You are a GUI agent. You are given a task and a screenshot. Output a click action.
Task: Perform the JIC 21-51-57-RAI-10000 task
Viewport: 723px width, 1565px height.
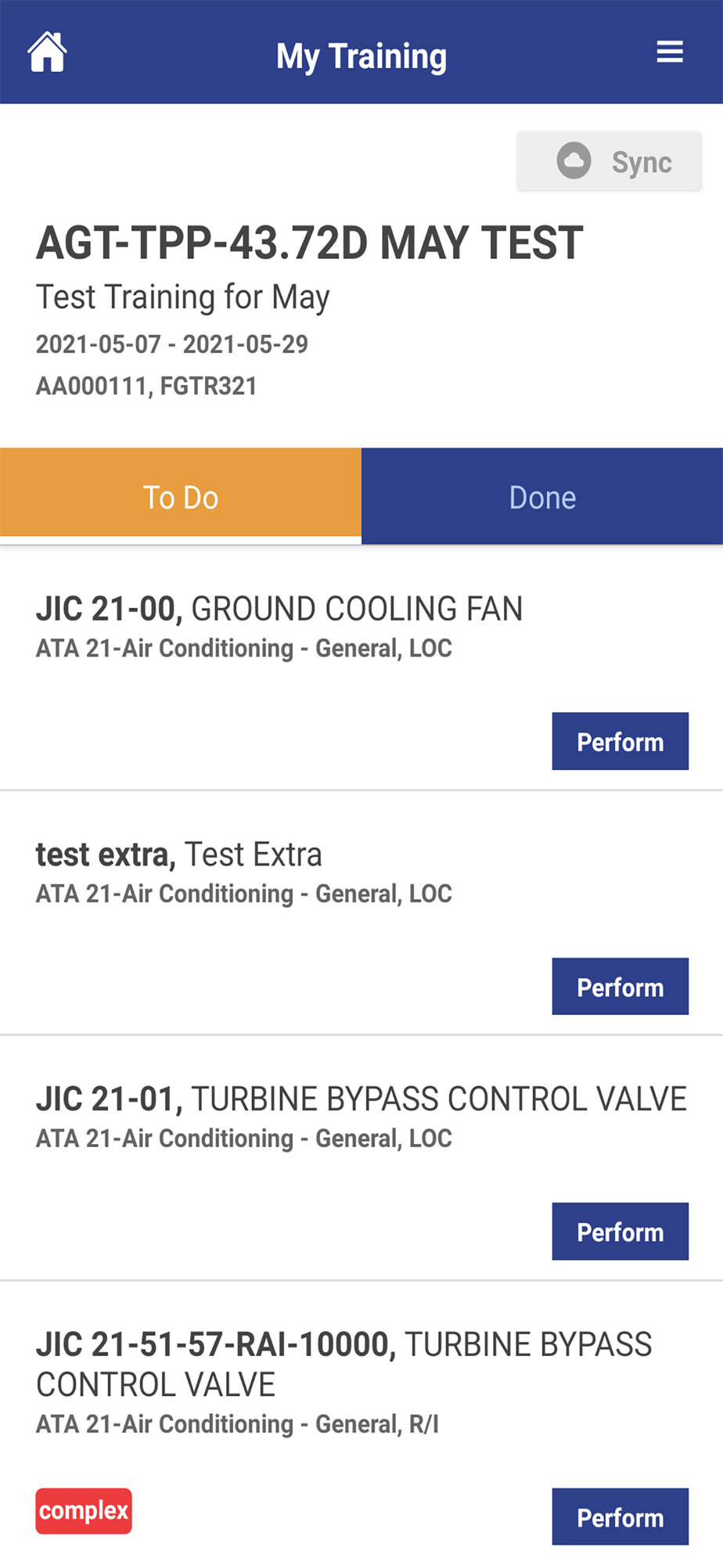pos(620,1517)
